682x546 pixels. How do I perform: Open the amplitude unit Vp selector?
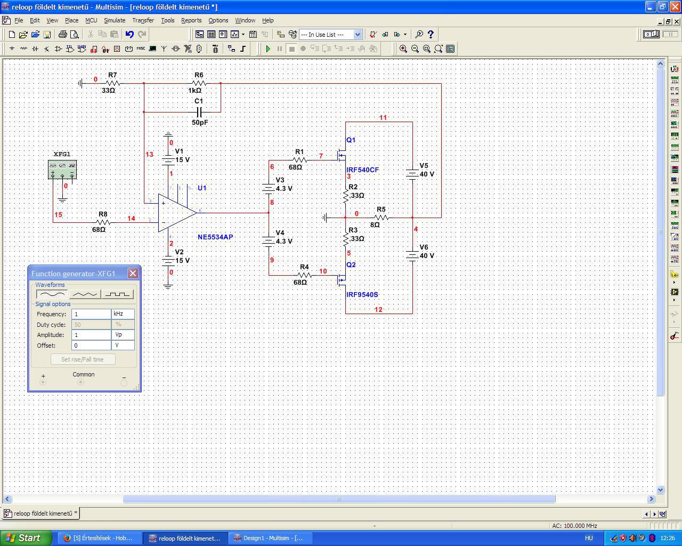tap(123, 335)
